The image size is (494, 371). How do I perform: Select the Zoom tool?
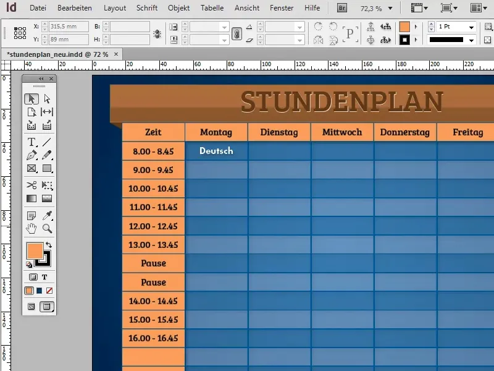pos(47,228)
